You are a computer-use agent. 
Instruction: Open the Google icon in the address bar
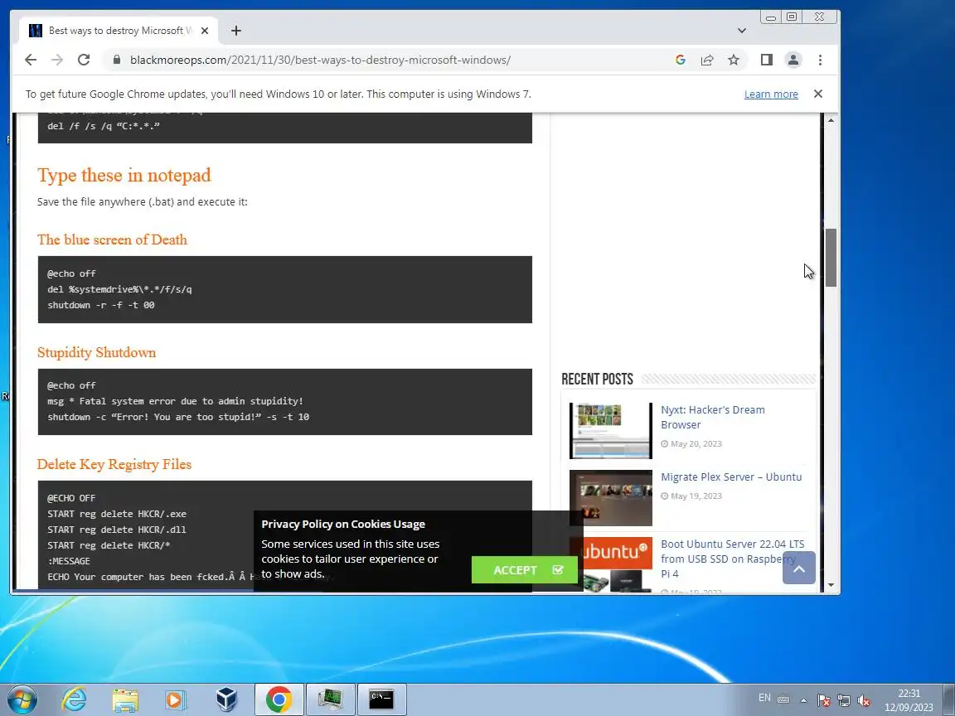[x=681, y=60]
